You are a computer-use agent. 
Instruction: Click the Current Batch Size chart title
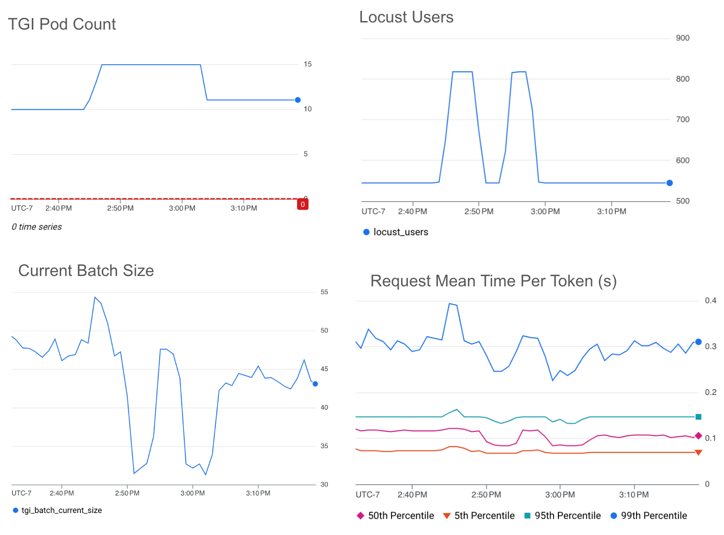coord(86,271)
